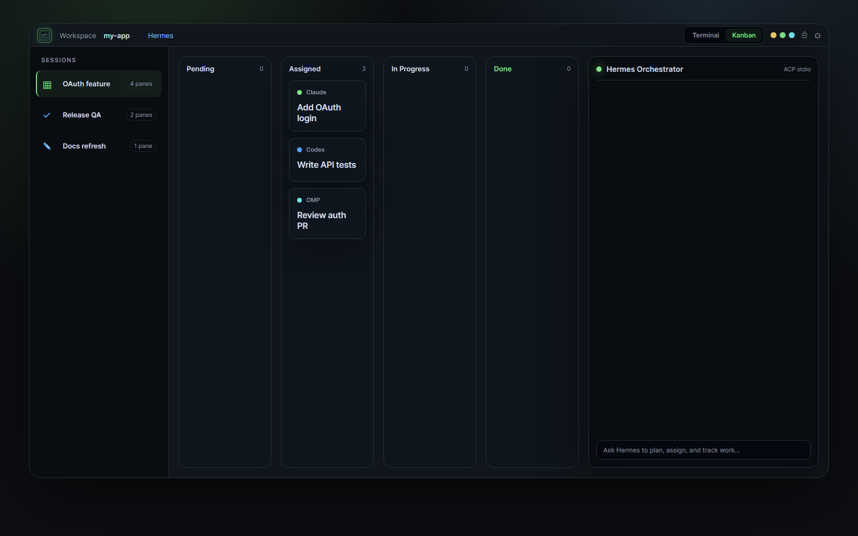Open the settings gear icon
Viewport: 858px width, 536px height.
[x=818, y=35]
